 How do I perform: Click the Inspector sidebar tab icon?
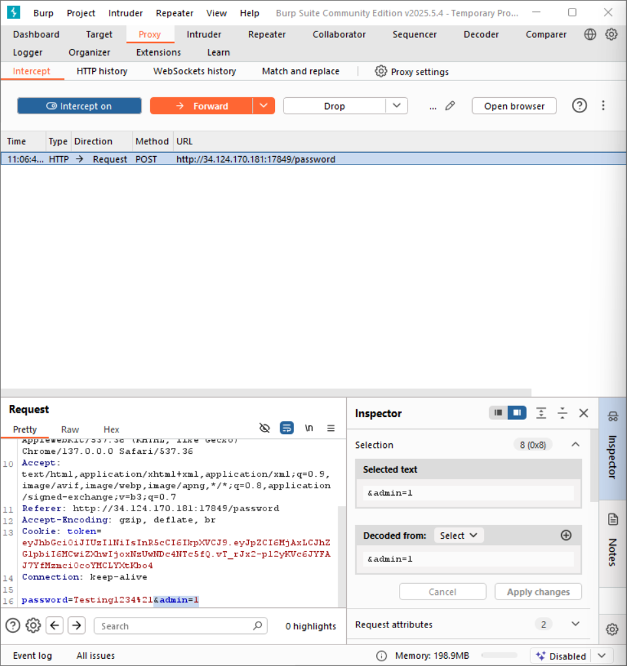(x=613, y=417)
